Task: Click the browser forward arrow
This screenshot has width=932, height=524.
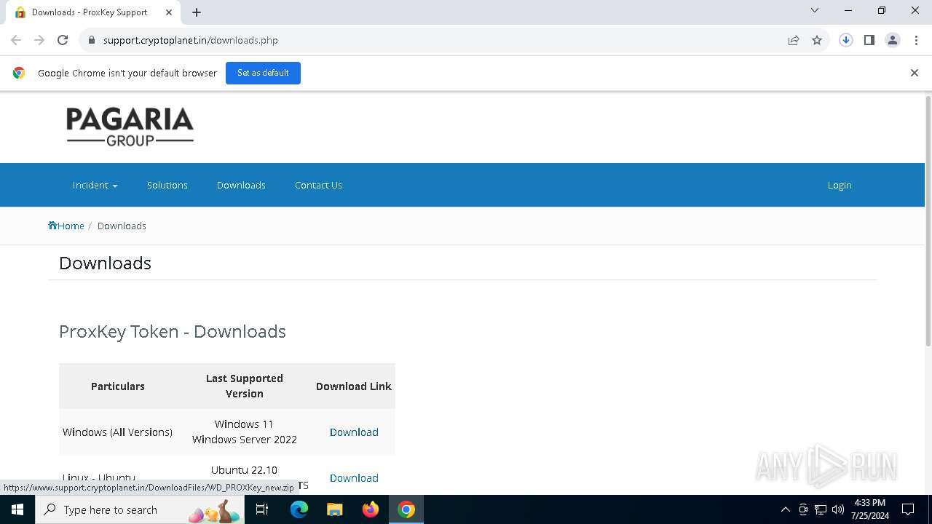Action: coord(39,40)
